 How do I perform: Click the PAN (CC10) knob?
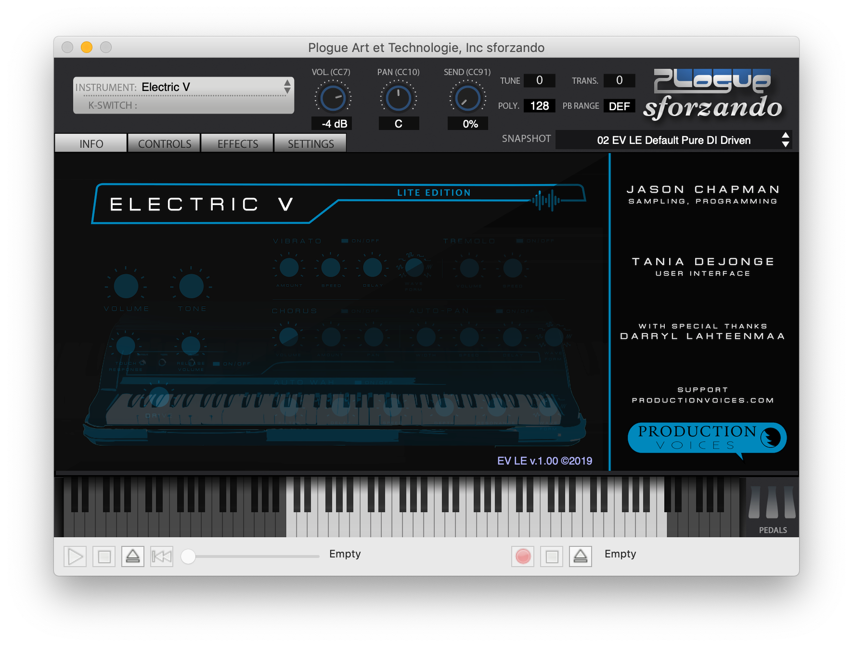(x=399, y=98)
